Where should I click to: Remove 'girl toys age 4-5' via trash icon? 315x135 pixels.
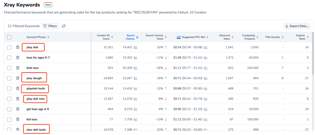point(18,109)
